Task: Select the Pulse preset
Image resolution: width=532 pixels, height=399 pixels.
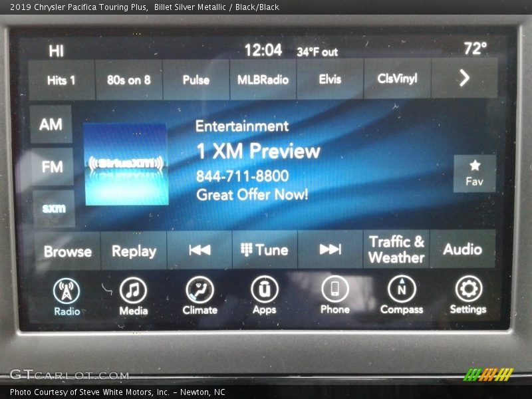Action: (x=196, y=80)
